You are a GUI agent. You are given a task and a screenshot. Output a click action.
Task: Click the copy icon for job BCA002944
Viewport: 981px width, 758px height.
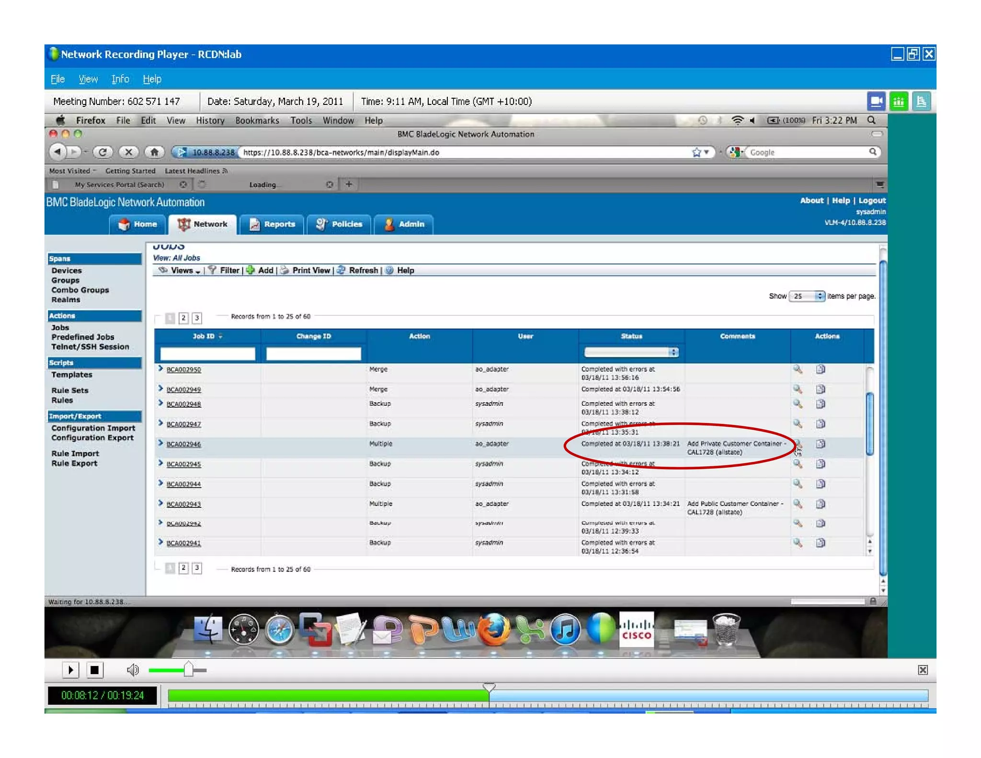[x=821, y=484]
